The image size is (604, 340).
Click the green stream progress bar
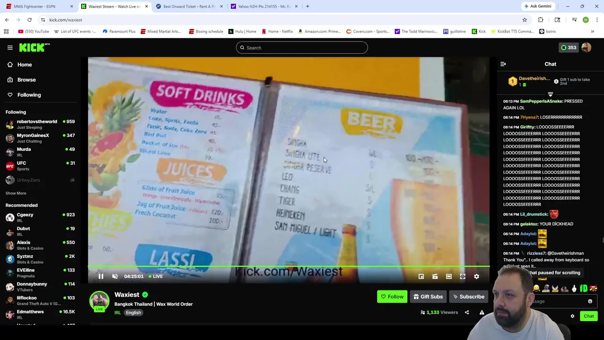point(289,267)
